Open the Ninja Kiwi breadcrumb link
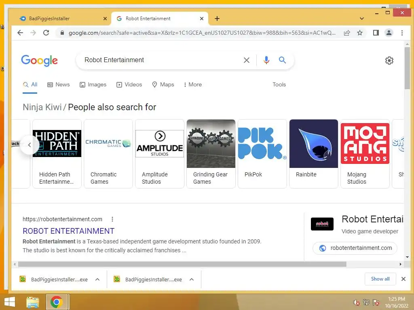This screenshot has height=310, width=414. pos(42,107)
